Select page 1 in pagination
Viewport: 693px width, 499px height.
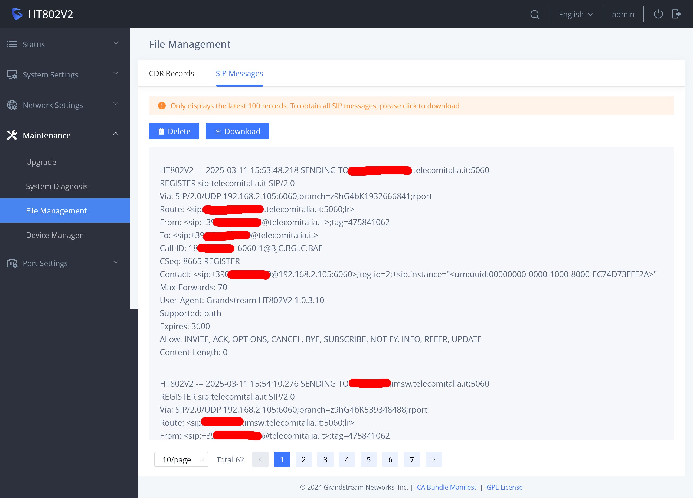pyautogui.click(x=282, y=459)
